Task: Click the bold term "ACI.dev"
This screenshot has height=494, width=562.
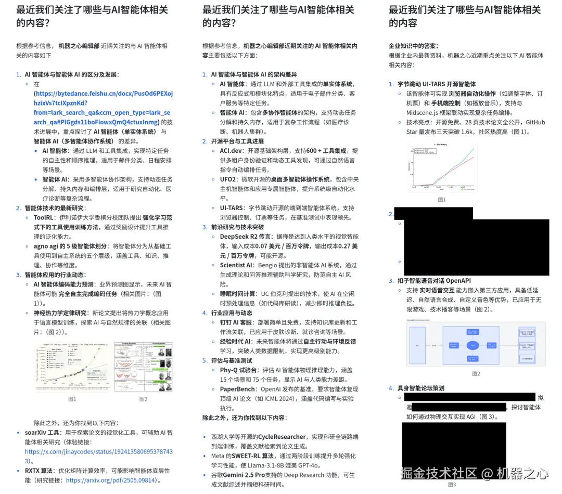Action: (x=231, y=151)
